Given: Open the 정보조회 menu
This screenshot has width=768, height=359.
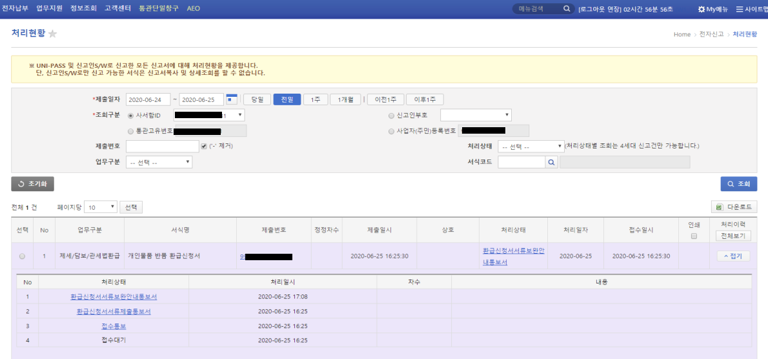Looking at the screenshot, I should 83,9.
